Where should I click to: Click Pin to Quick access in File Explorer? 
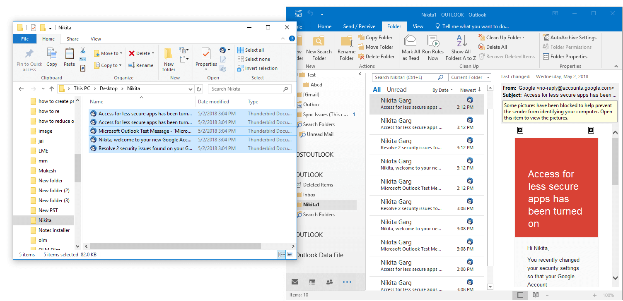point(29,60)
